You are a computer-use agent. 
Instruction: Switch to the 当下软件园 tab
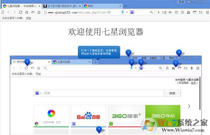62,6
